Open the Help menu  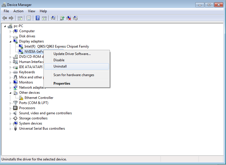pos(43,11)
